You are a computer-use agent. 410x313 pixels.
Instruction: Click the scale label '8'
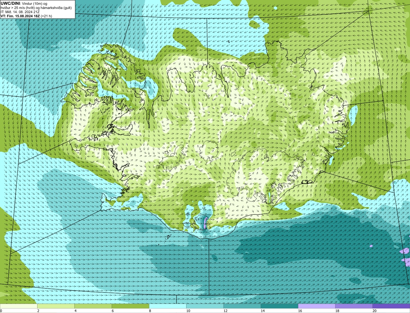[x=150, y=311]
